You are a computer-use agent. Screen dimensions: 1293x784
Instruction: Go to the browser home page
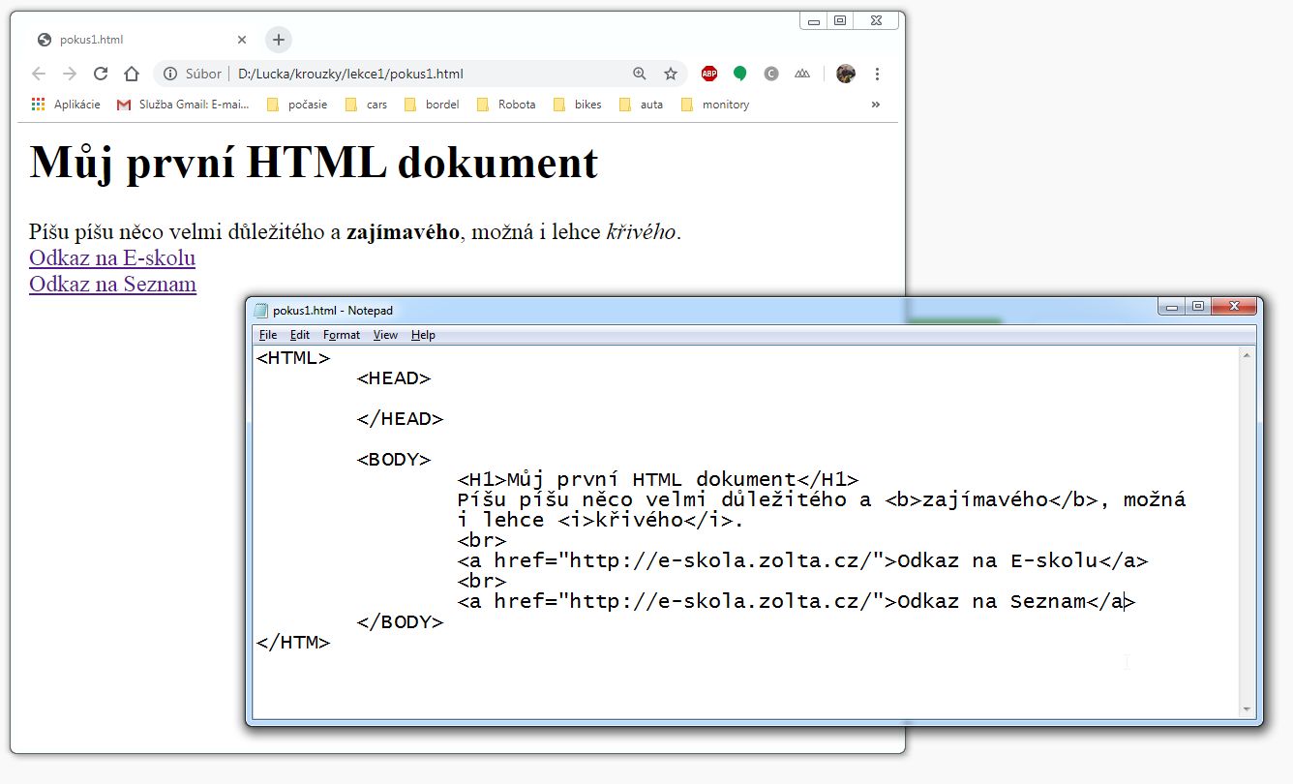tap(131, 74)
